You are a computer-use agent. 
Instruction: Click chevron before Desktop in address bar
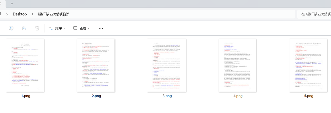[x=7, y=14]
